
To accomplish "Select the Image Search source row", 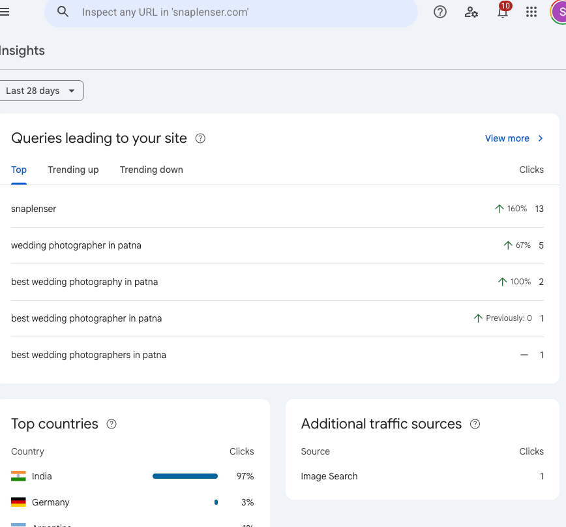I will 423,476.
